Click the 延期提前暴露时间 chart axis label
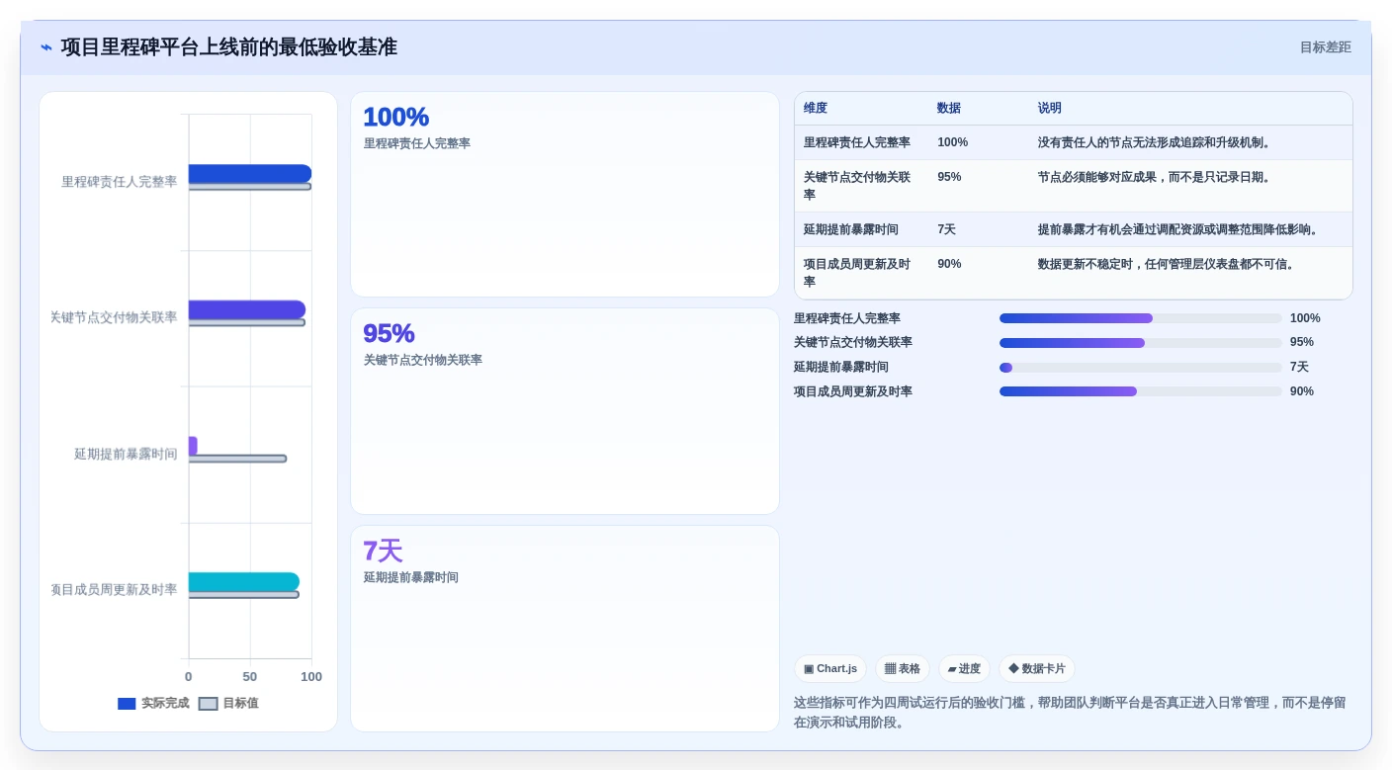The image size is (1392, 770). (x=126, y=454)
